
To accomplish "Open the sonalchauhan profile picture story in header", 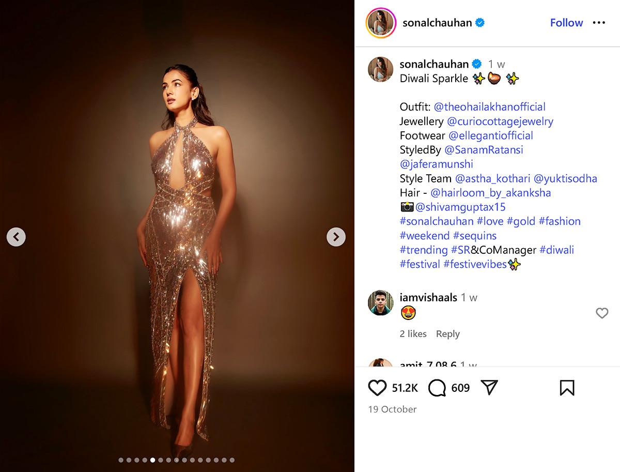I will [381, 23].
